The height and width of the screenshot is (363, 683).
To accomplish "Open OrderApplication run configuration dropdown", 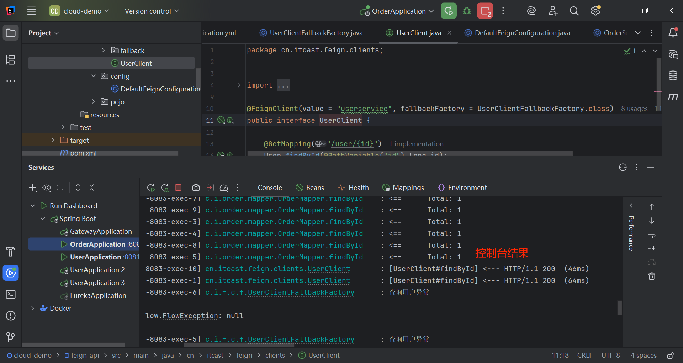I will (397, 11).
